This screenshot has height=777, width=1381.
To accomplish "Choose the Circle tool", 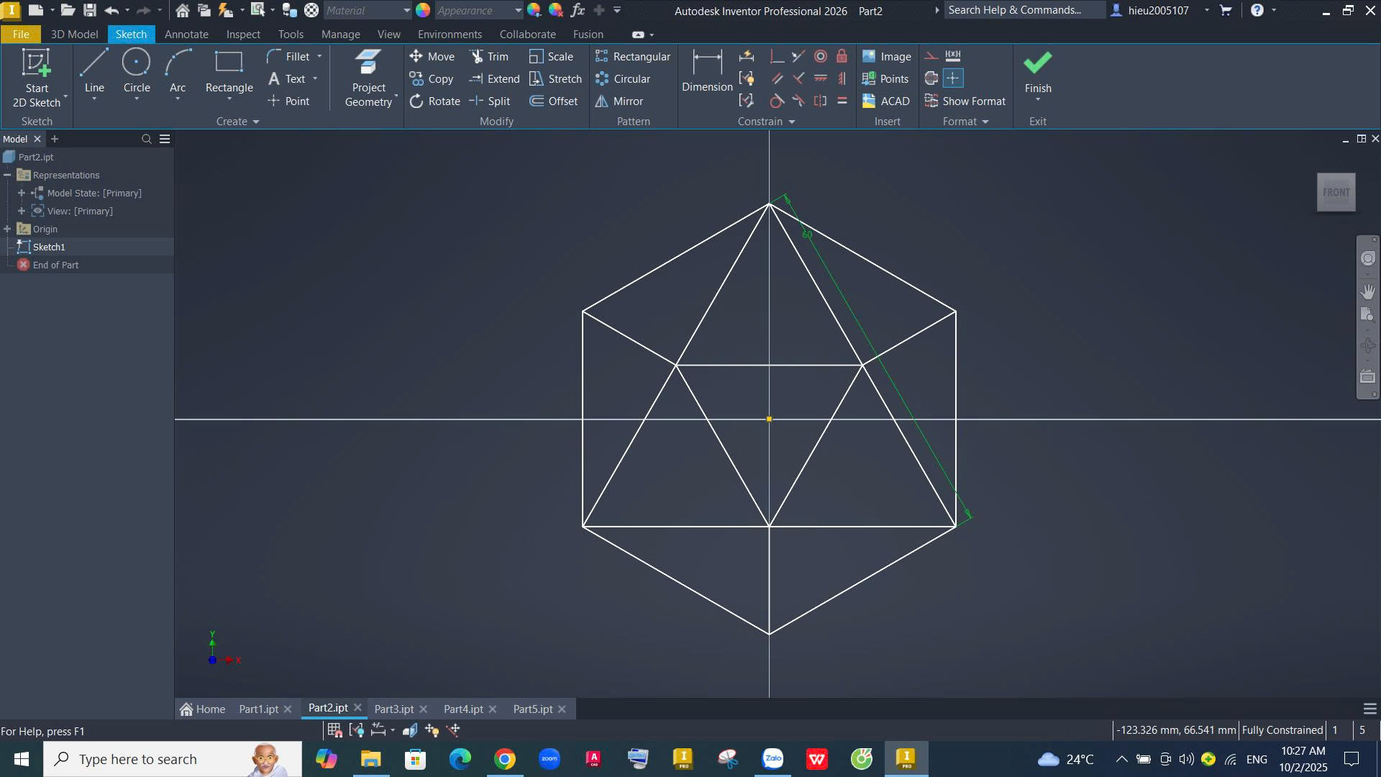I will pyautogui.click(x=136, y=72).
